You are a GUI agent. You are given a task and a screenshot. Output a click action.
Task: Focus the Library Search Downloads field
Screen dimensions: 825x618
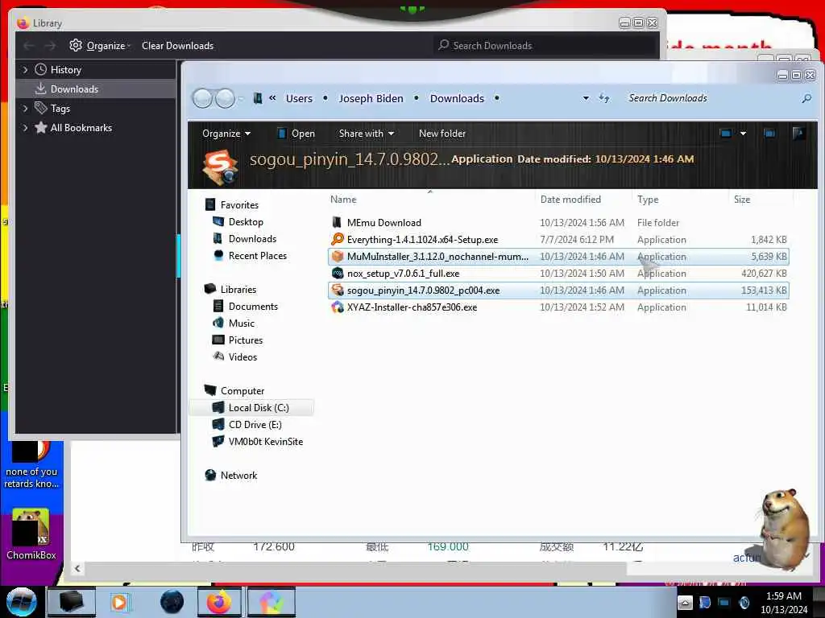point(545,46)
